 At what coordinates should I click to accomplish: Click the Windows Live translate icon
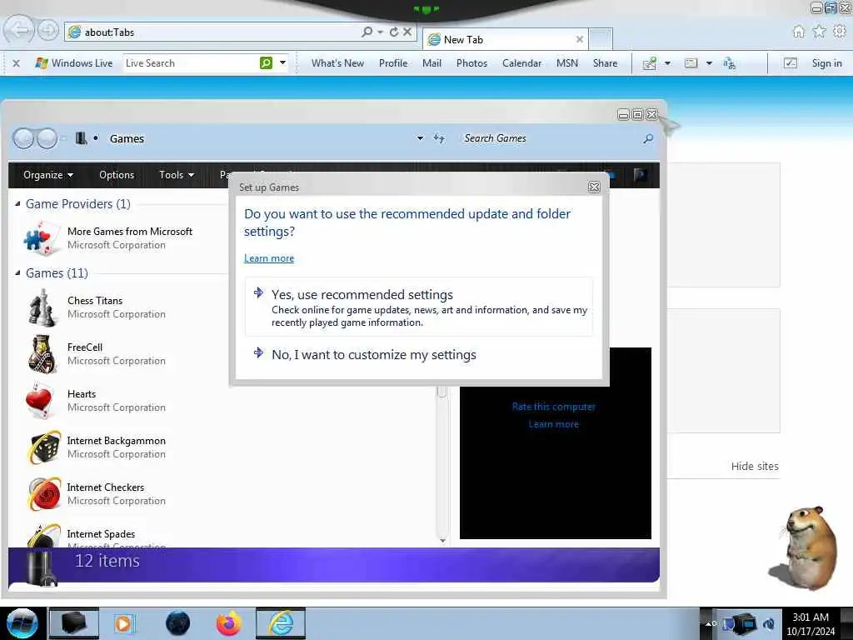[730, 63]
